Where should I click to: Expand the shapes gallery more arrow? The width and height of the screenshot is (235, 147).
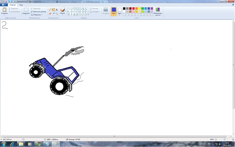88,15
